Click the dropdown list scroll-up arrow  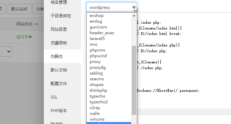pos(134,16)
